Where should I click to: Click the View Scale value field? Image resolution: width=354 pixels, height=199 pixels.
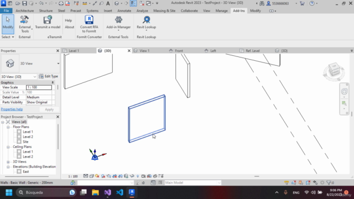pyautogui.click(x=39, y=87)
